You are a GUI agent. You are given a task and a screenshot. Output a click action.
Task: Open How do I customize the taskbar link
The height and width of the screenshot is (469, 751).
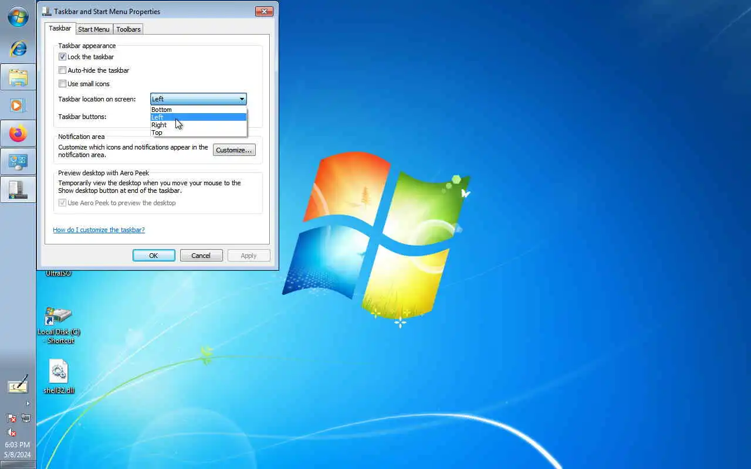[x=99, y=230]
